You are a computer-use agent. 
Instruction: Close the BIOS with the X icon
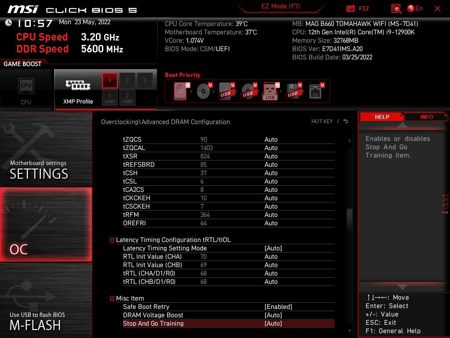pyautogui.click(x=437, y=9)
